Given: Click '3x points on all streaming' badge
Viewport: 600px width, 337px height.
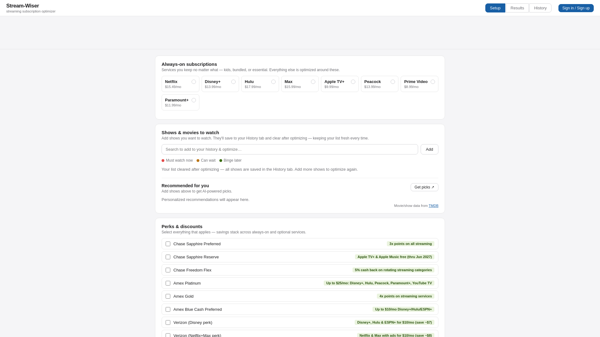Looking at the screenshot, I should 411,244.
